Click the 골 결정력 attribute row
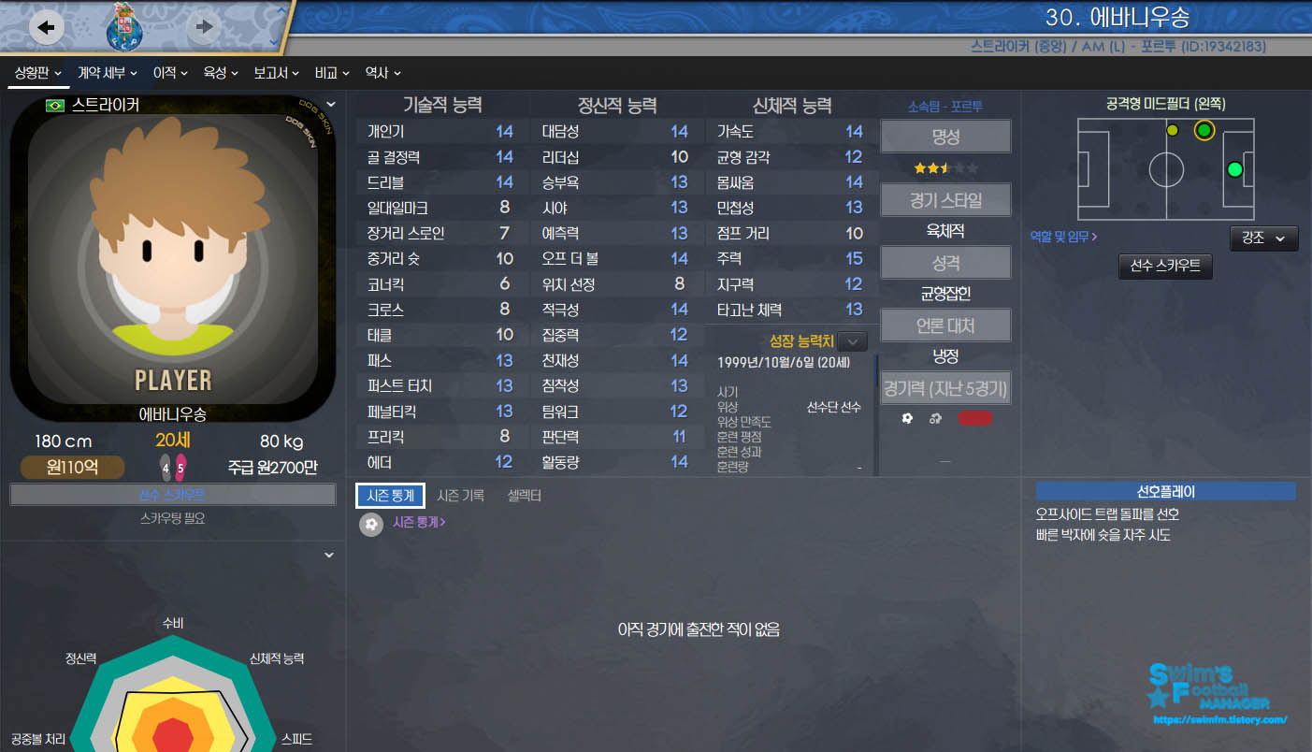This screenshot has height=752, width=1312. 440,157
